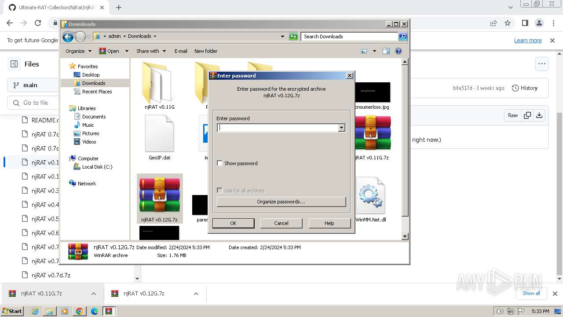The image size is (563, 317).
Task: Click GitHub download raw file icon
Action: pos(539,115)
